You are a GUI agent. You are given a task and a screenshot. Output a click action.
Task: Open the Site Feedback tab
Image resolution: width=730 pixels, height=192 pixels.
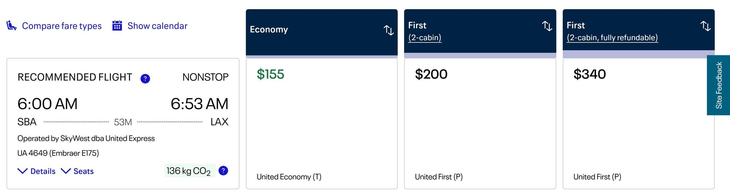coord(718,85)
